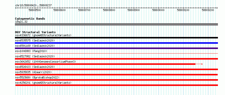Click the 58808700 ruler tick label
This screenshot has height=95, width=225.
tap(84, 10)
